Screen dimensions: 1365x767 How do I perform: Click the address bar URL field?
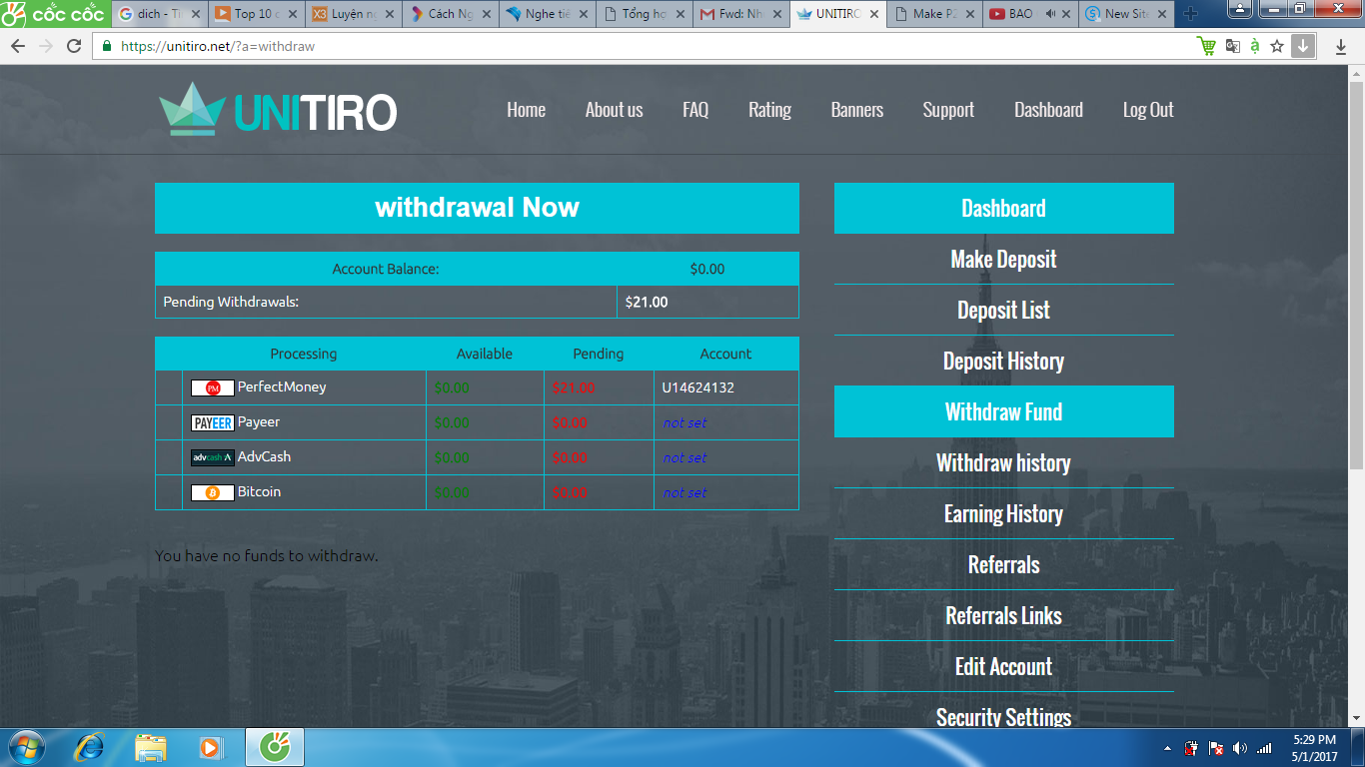pos(655,46)
